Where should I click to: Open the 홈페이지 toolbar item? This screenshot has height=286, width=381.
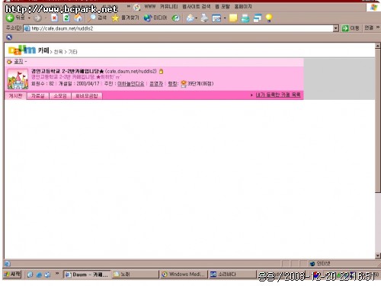243,6
